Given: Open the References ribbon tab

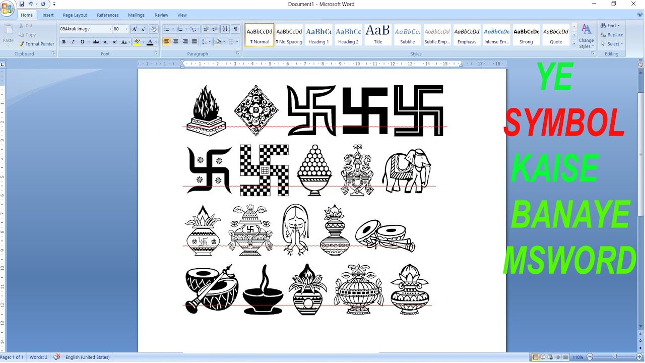Looking at the screenshot, I should (x=108, y=15).
